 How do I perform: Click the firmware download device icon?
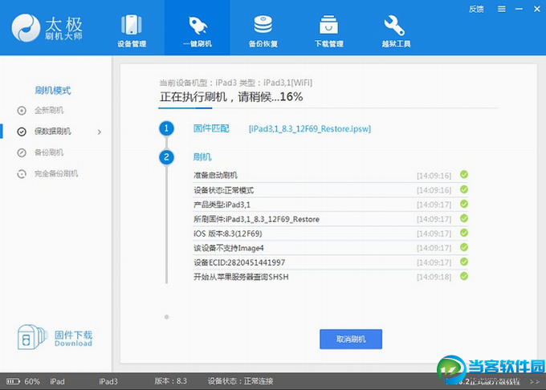point(32,337)
